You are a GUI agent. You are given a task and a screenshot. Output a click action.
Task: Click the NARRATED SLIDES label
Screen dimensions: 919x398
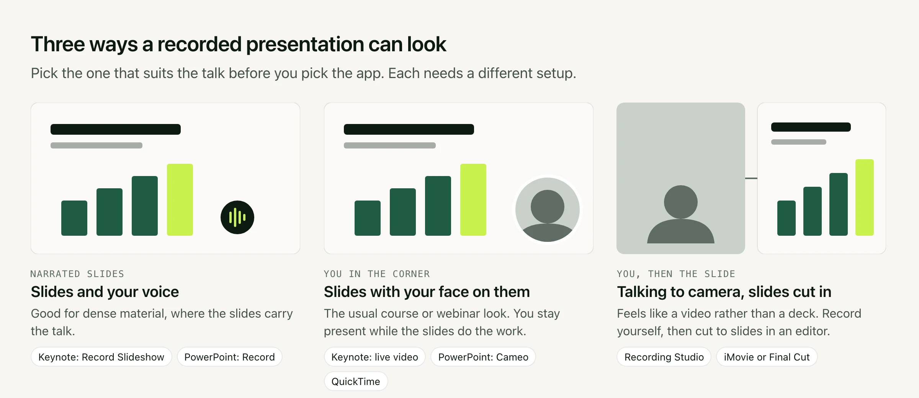[77, 274]
